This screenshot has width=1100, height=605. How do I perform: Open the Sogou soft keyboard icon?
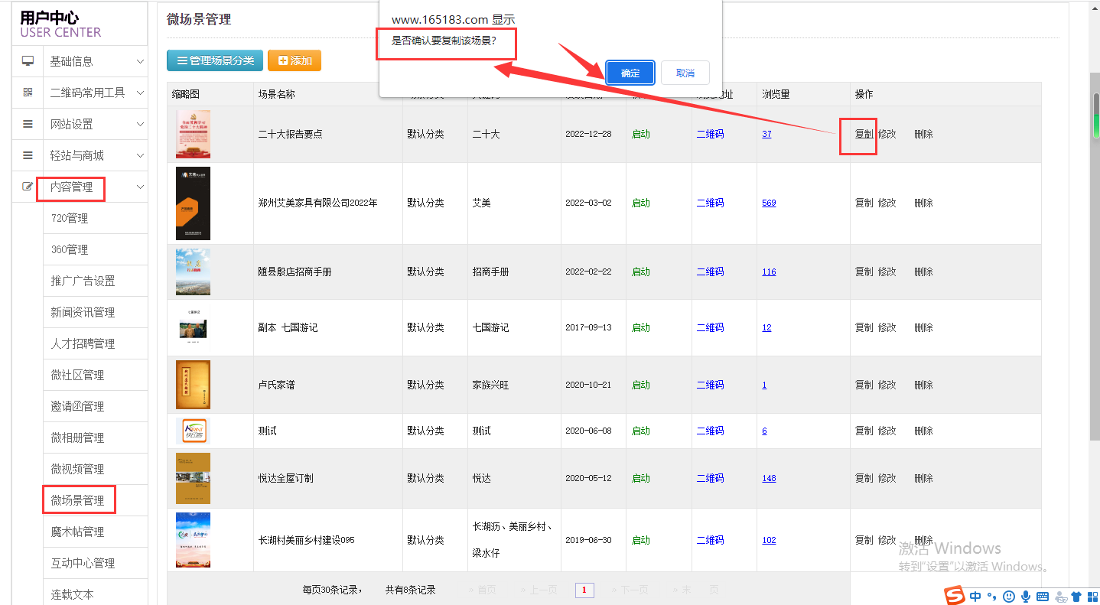(1043, 596)
